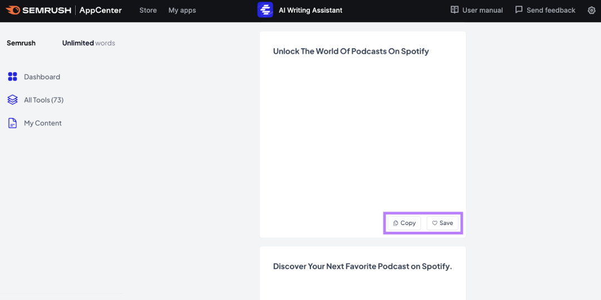601x300 pixels.
Task: Open the Store menu
Action: pyautogui.click(x=148, y=11)
